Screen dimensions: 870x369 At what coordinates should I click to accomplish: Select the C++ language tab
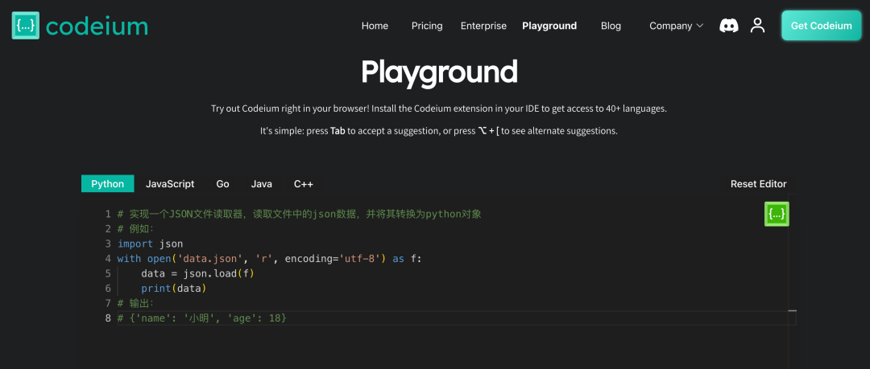point(303,184)
